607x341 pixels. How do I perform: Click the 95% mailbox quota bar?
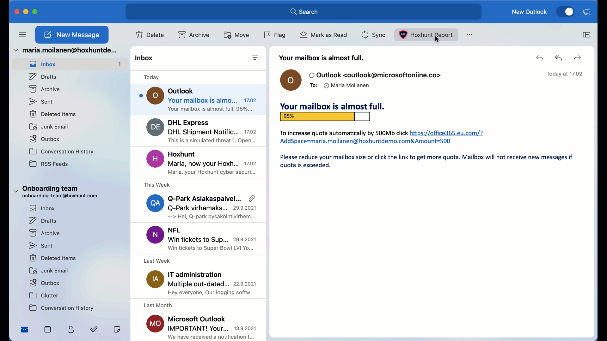pyautogui.click(x=325, y=117)
